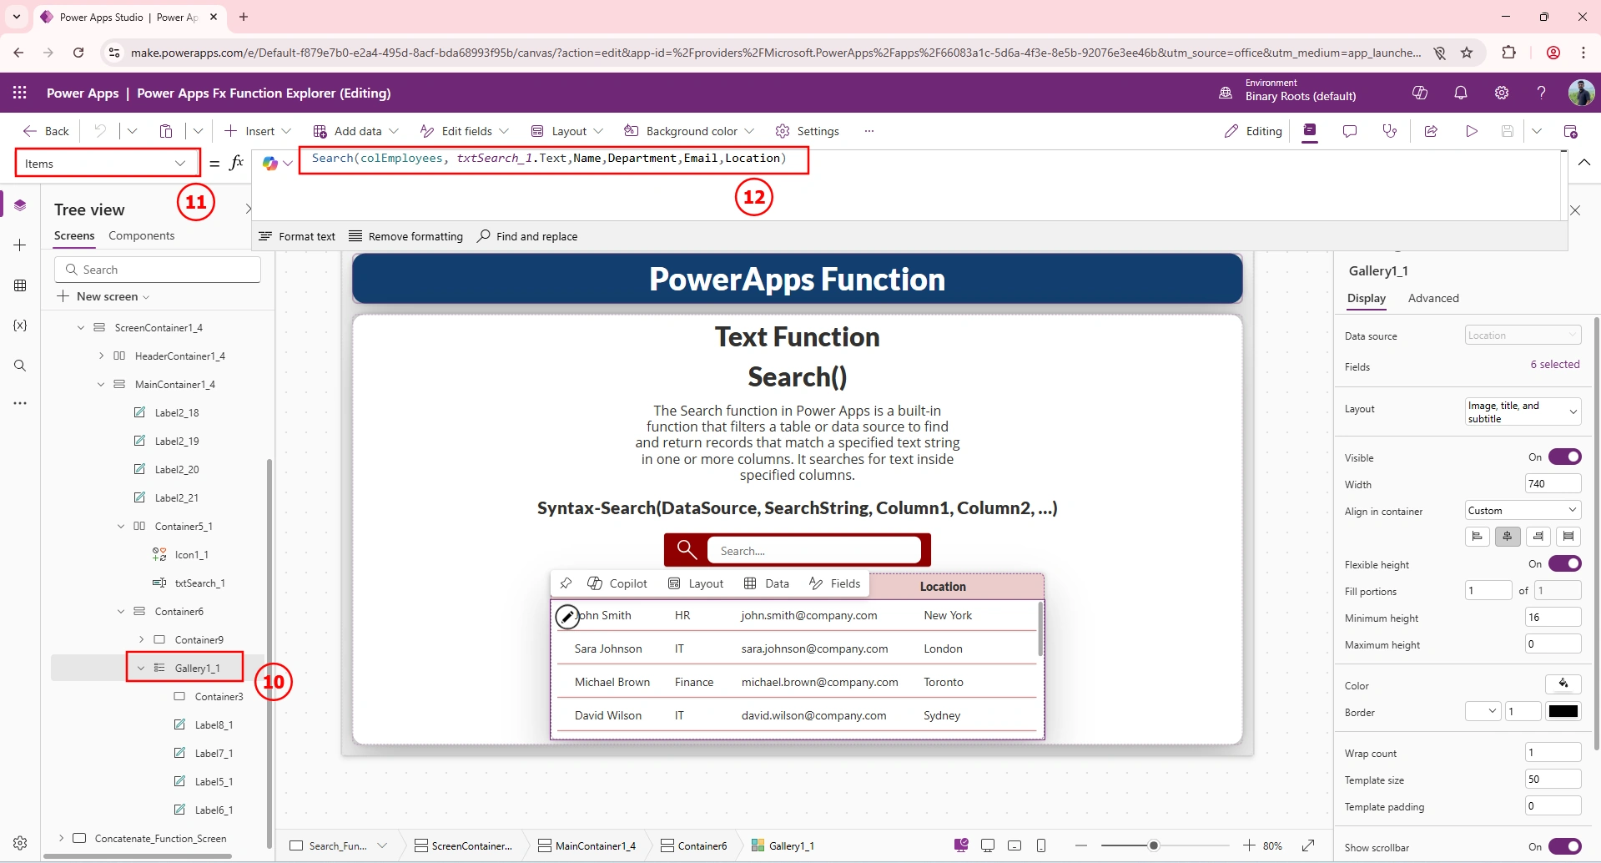
Task: Collapse the Gallery1_1 tree node
Action: (141, 668)
